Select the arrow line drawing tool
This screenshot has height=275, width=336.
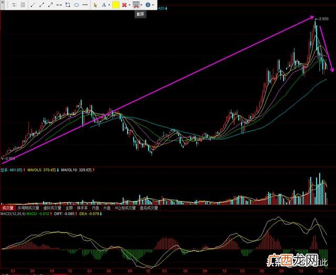(50, 5)
